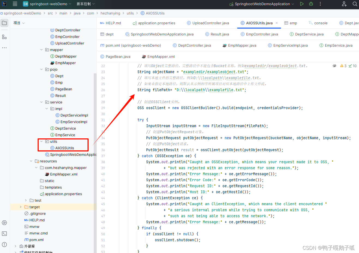The image size is (359, 253).
Task: Open the 版本控制 version control dropdown
Action: pos(86,4)
